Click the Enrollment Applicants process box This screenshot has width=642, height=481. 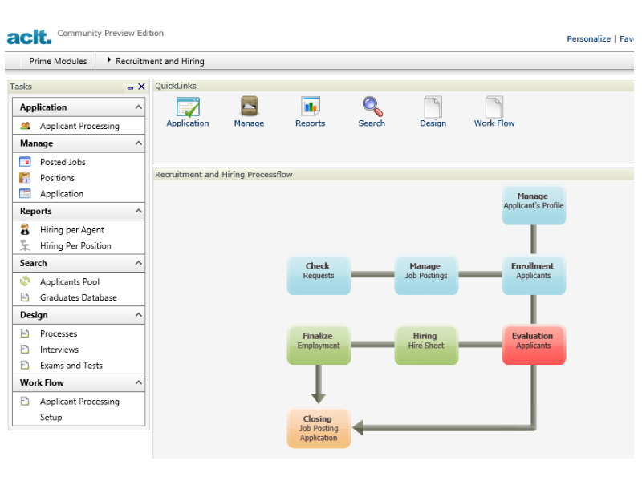pos(534,275)
